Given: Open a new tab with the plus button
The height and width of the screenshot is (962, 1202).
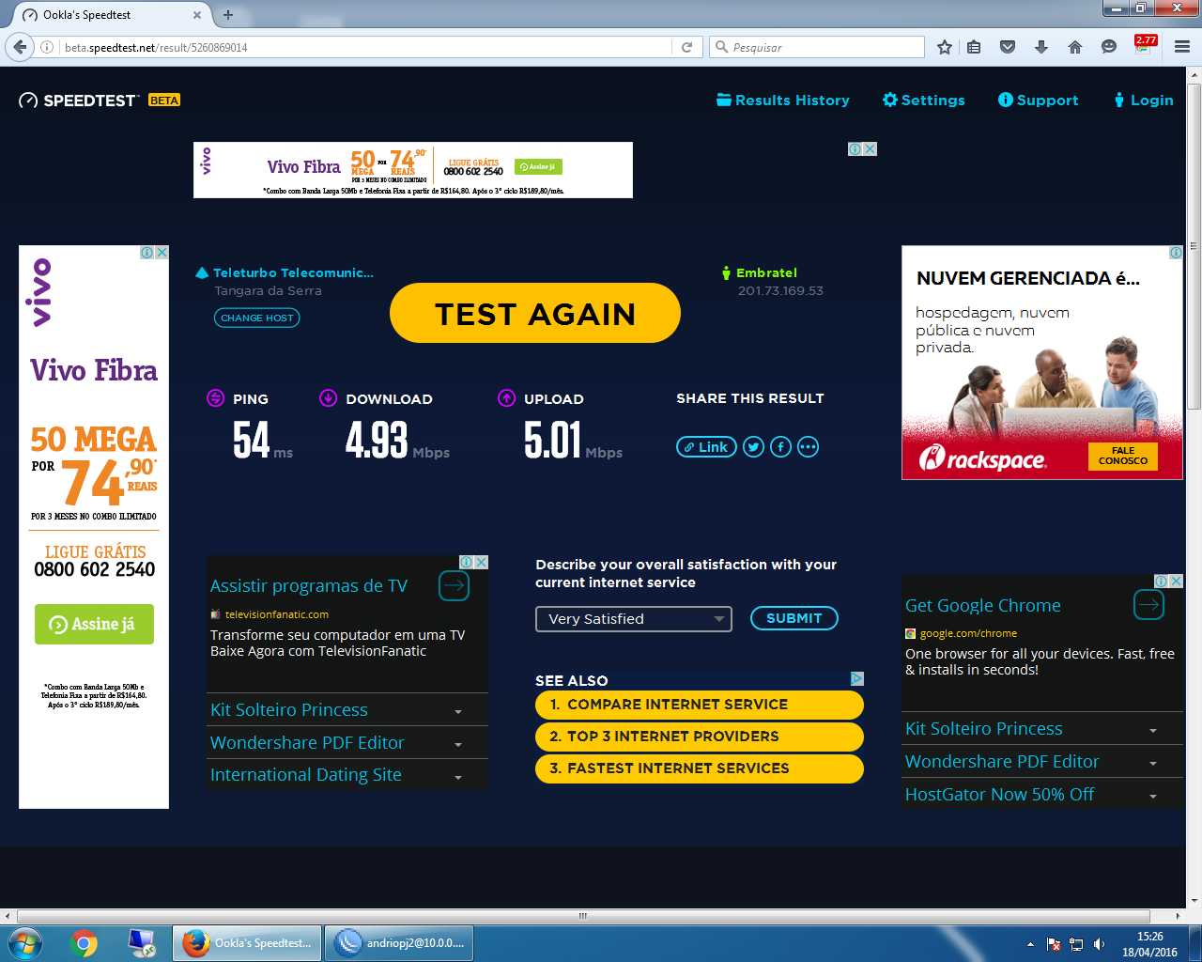Looking at the screenshot, I should click(x=228, y=15).
